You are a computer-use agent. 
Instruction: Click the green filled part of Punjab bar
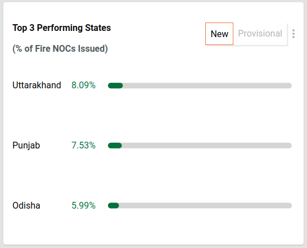[x=115, y=146]
